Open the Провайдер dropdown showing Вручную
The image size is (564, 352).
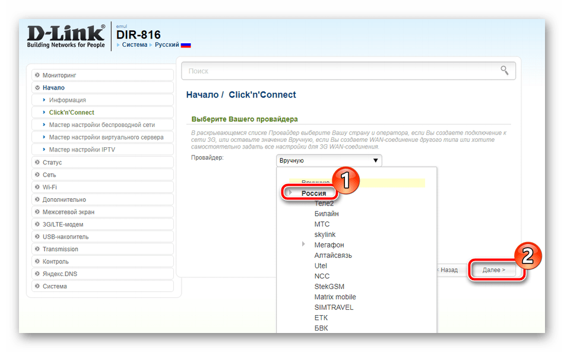329,160
